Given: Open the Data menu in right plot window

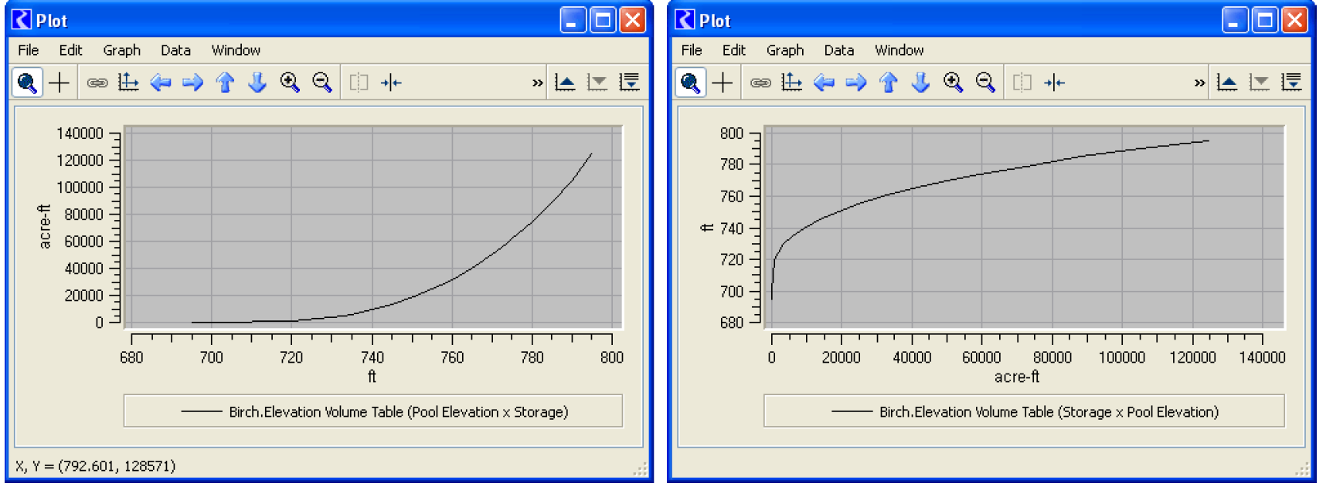Looking at the screenshot, I should click(838, 50).
